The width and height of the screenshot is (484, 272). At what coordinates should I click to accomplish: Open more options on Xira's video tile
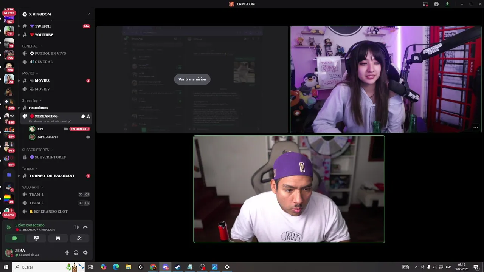coord(476,127)
